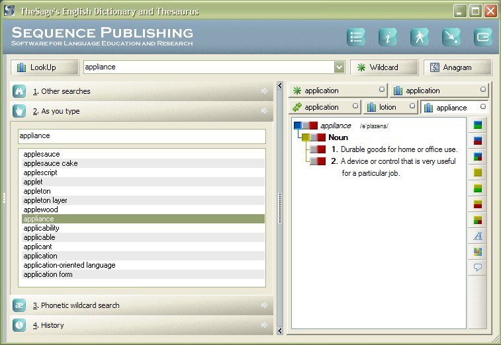Click the æ icon for phonetic search
Screen dimensions: 501x345
(x=19, y=305)
